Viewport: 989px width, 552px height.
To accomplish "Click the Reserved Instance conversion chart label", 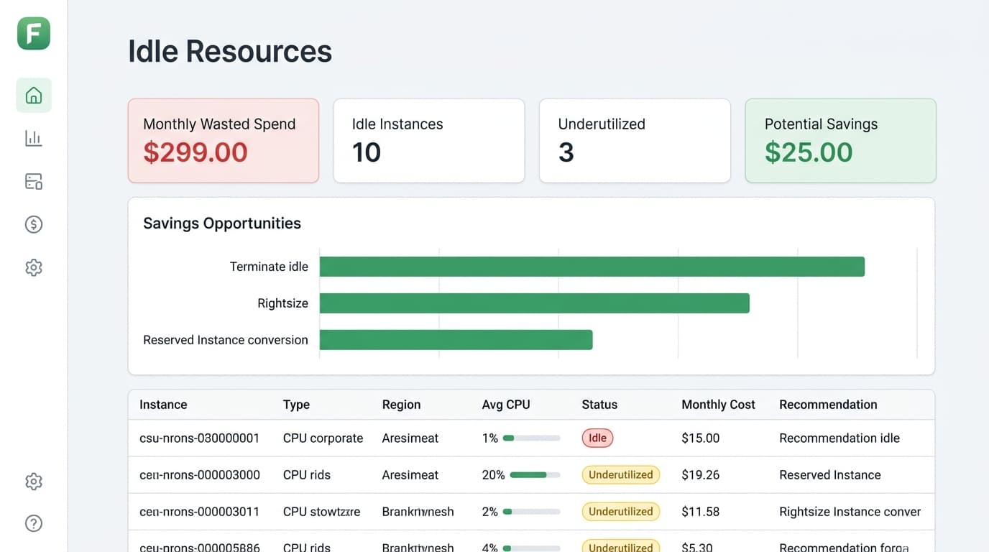I will click(x=226, y=340).
